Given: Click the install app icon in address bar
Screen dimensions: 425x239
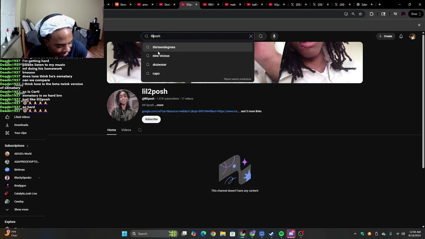Looking at the screenshot, I should click(x=346, y=14).
